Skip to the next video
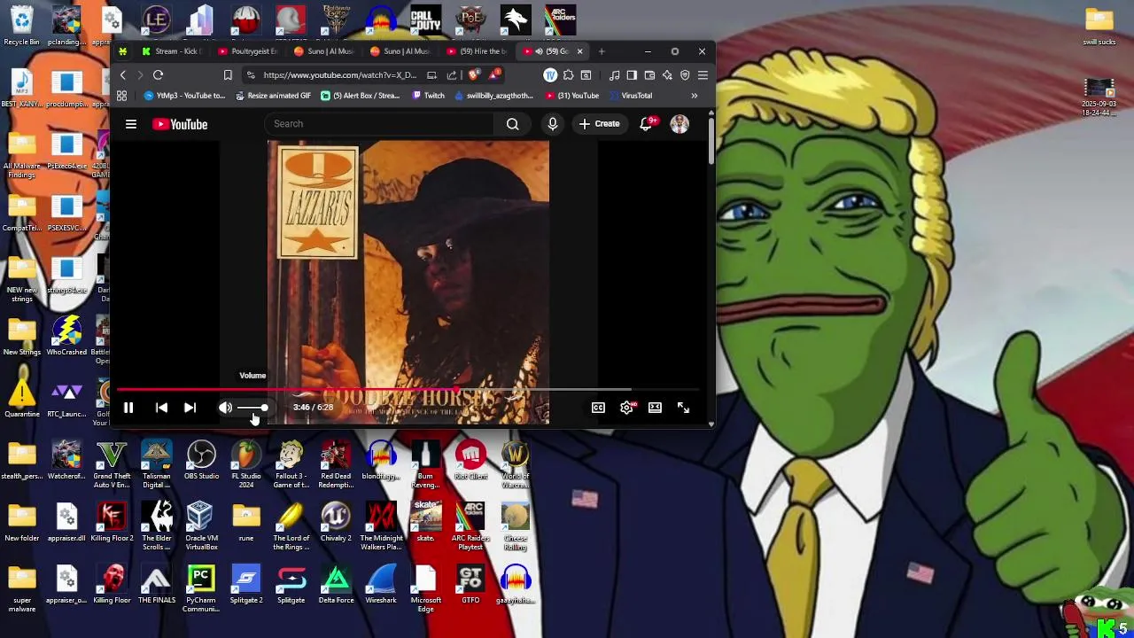Viewport: 1134px width, 638px height. point(190,408)
